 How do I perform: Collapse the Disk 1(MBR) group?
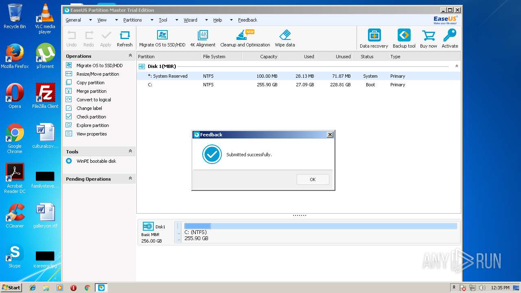(456, 66)
